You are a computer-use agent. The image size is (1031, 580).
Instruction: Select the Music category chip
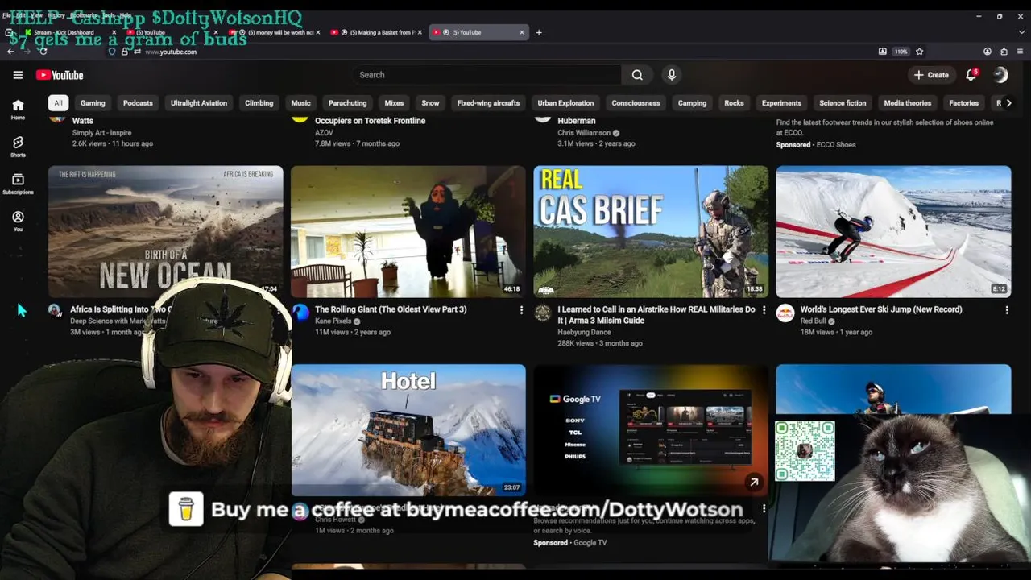[x=300, y=103]
